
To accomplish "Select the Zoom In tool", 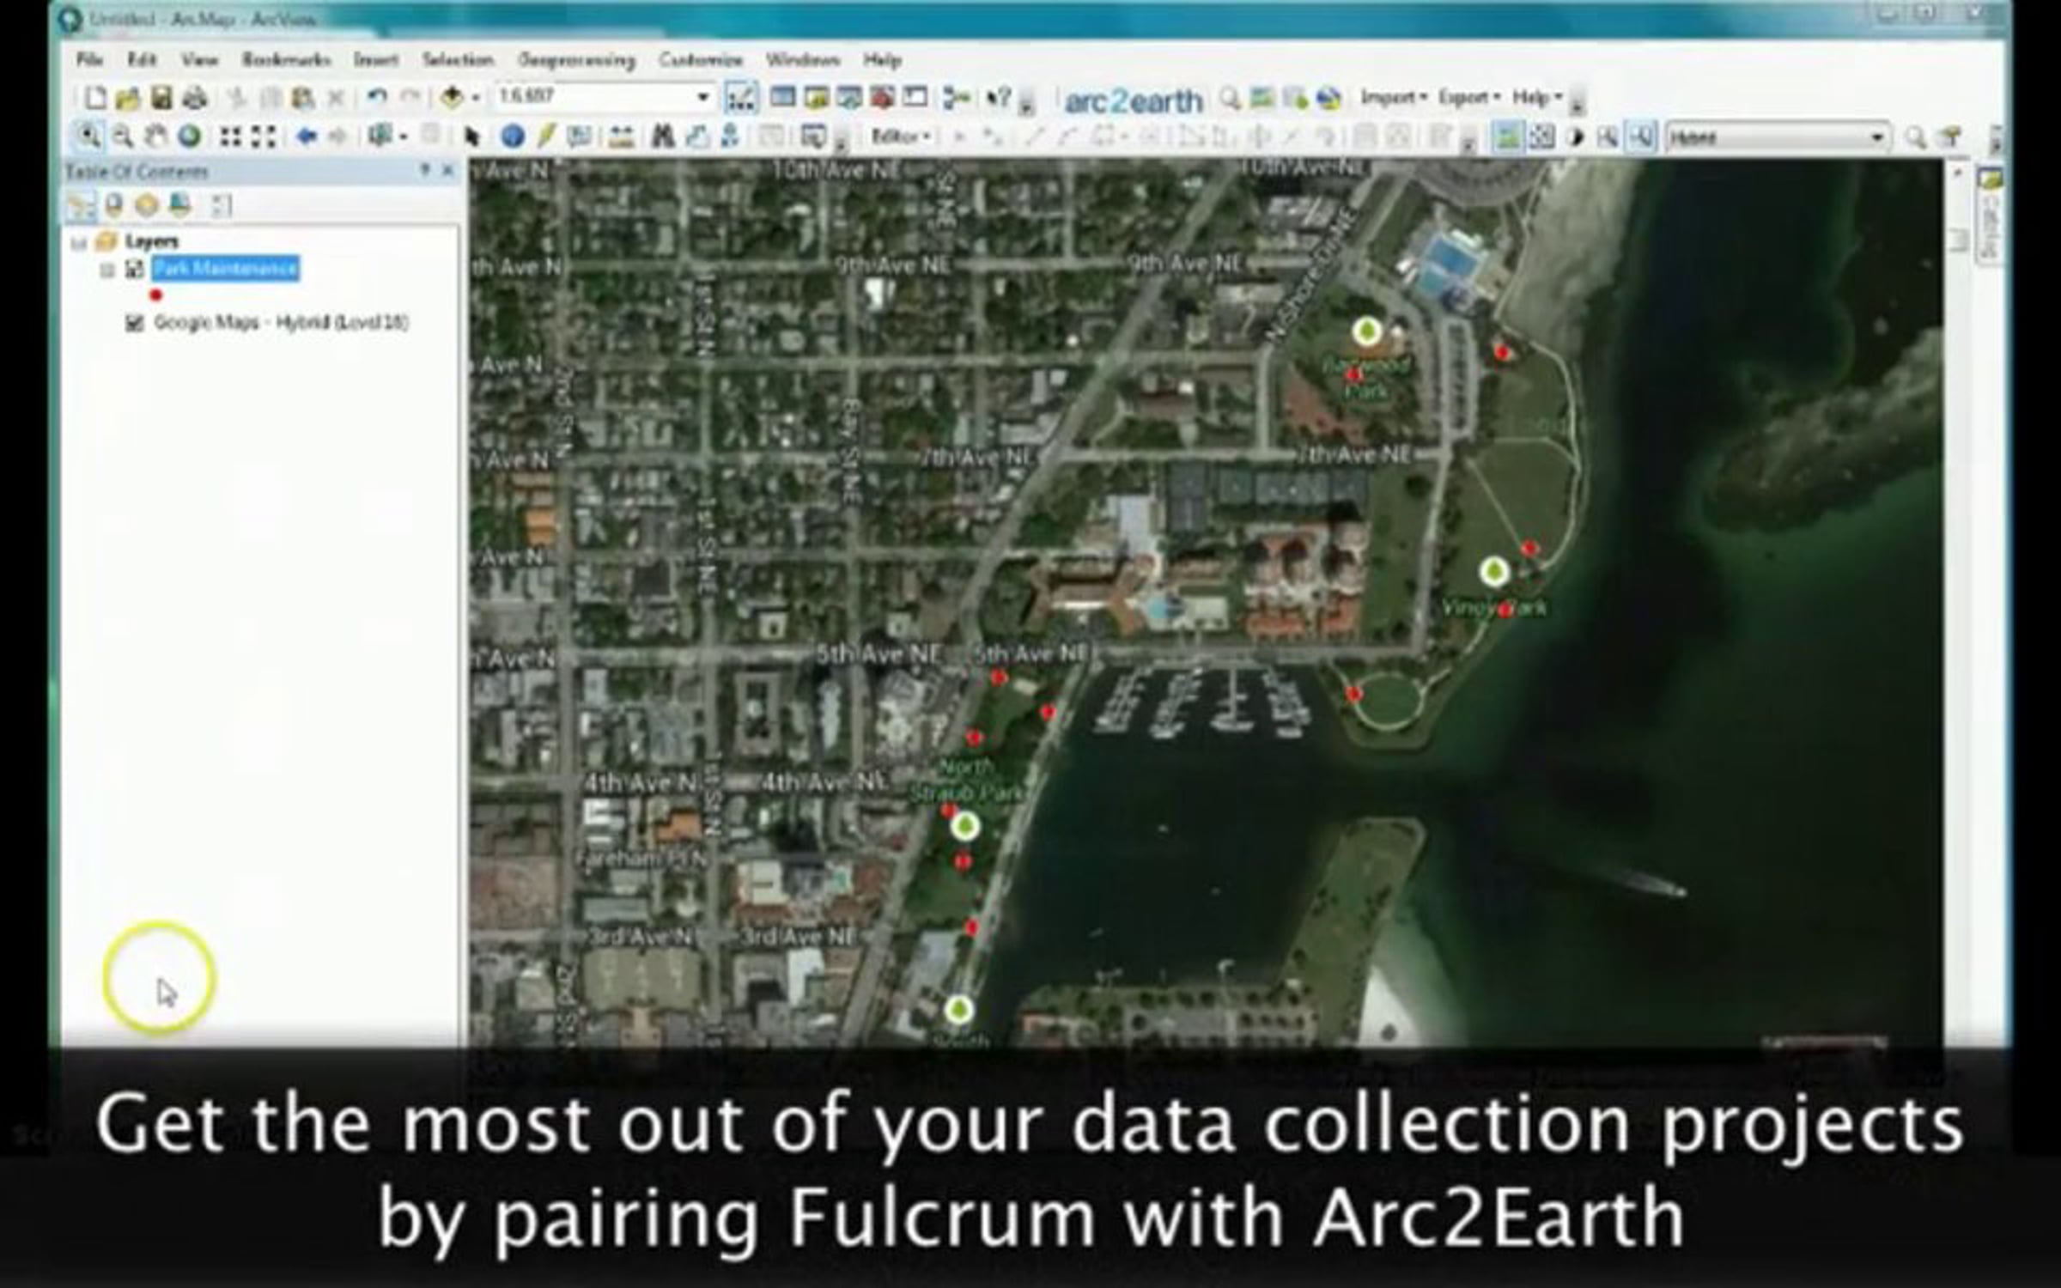I will coord(88,136).
